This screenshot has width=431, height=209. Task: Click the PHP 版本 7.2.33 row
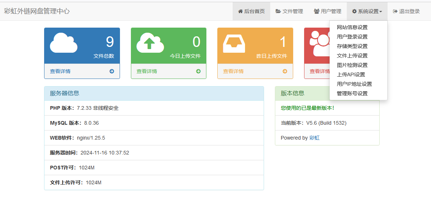tap(154, 108)
